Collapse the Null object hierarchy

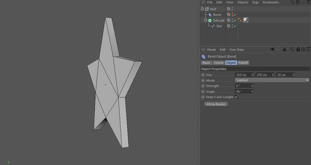[202, 9]
